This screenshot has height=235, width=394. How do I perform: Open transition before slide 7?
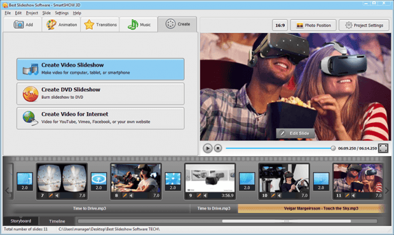pyautogui.click(x=25, y=181)
